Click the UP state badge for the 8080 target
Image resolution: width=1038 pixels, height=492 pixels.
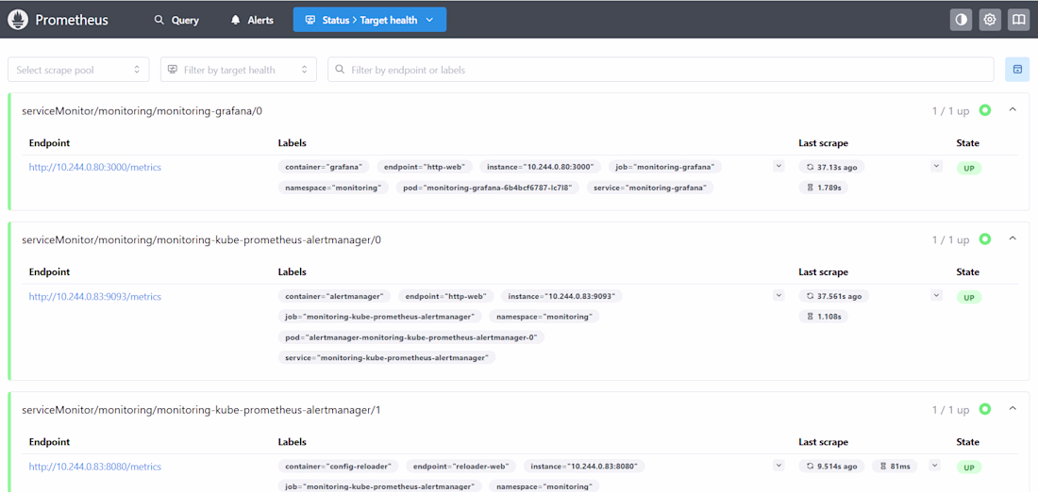pyautogui.click(x=968, y=467)
